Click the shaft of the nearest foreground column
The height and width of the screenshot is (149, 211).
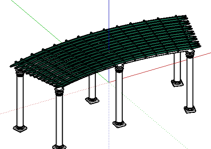(59, 120)
